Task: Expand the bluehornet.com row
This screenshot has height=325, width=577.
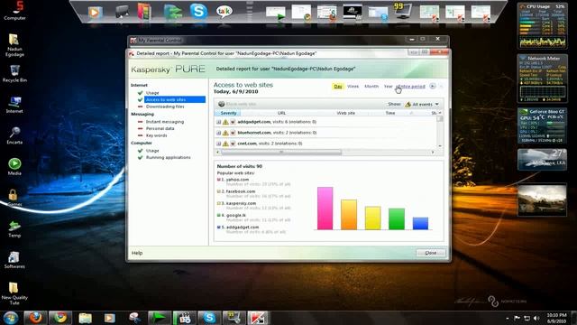Action: (218, 133)
